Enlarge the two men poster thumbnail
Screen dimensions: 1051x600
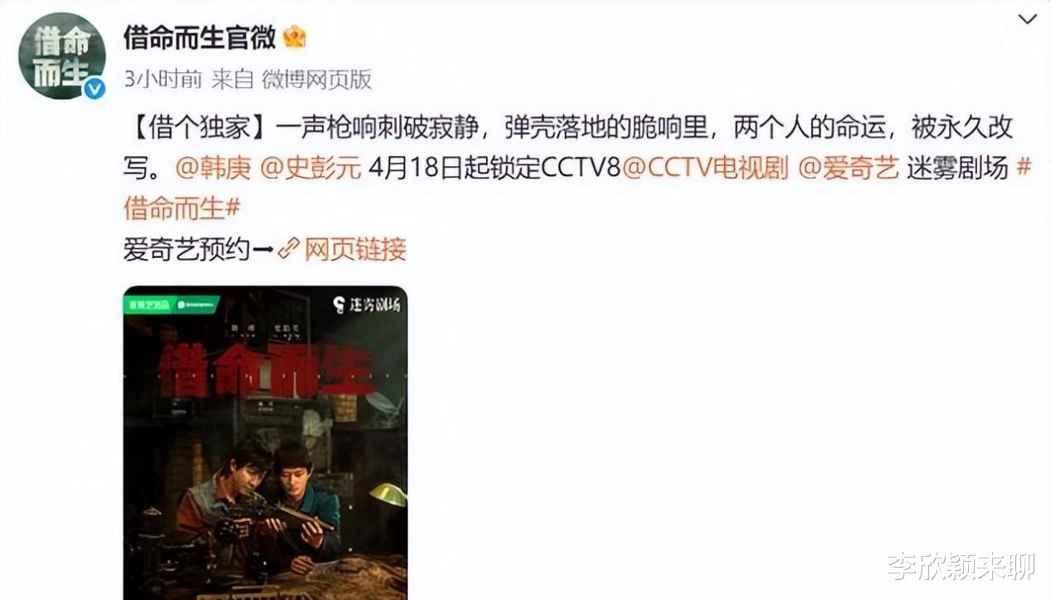[x=265, y=443]
